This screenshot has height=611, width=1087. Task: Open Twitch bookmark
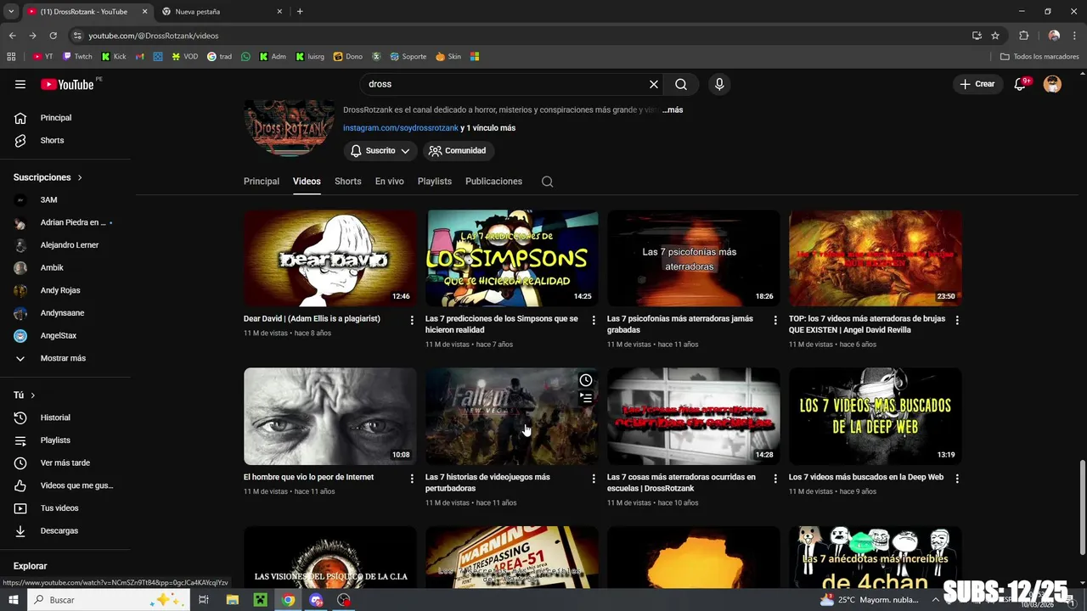click(77, 57)
